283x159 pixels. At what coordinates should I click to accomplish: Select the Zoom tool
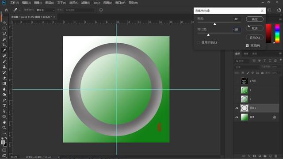4,128
